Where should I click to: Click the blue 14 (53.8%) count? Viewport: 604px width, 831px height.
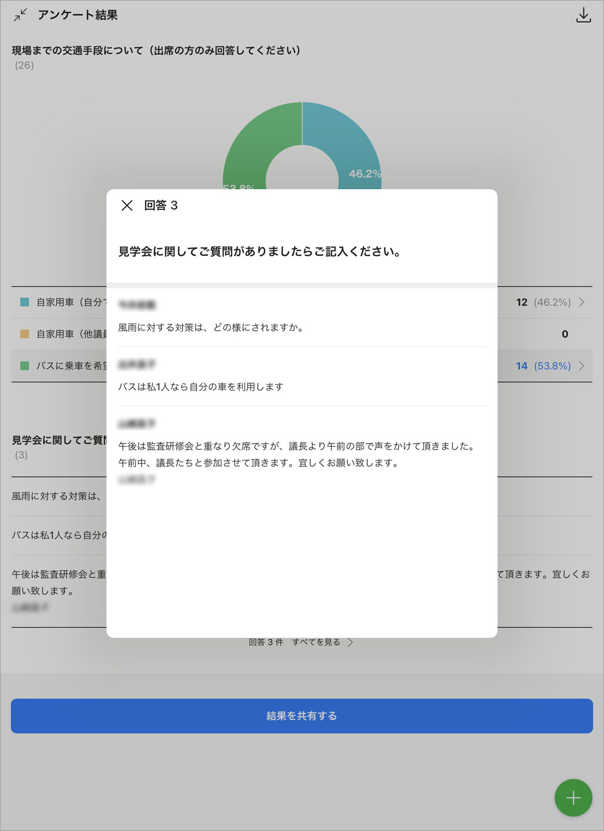(543, 366)
